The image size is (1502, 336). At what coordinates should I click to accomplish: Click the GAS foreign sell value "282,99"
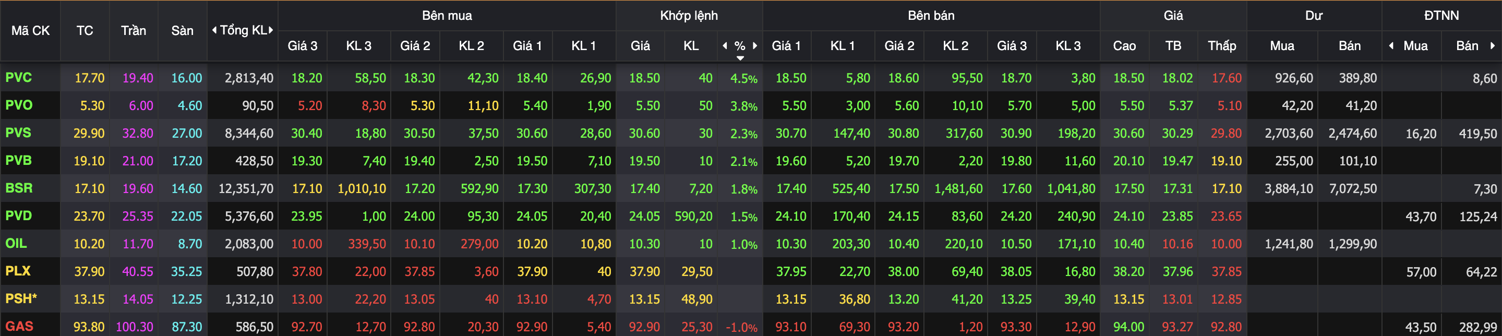coord(1477,328)
